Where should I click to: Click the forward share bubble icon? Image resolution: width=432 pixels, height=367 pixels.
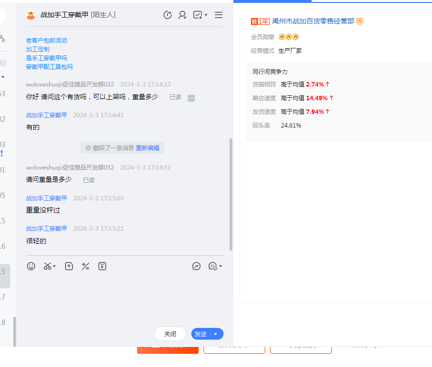pos(196,266)
